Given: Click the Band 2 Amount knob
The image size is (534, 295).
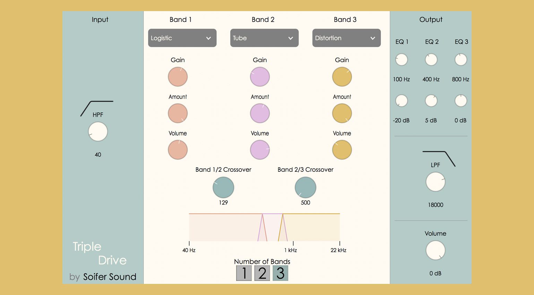Looking at the screenshot, I should point(260,113).
